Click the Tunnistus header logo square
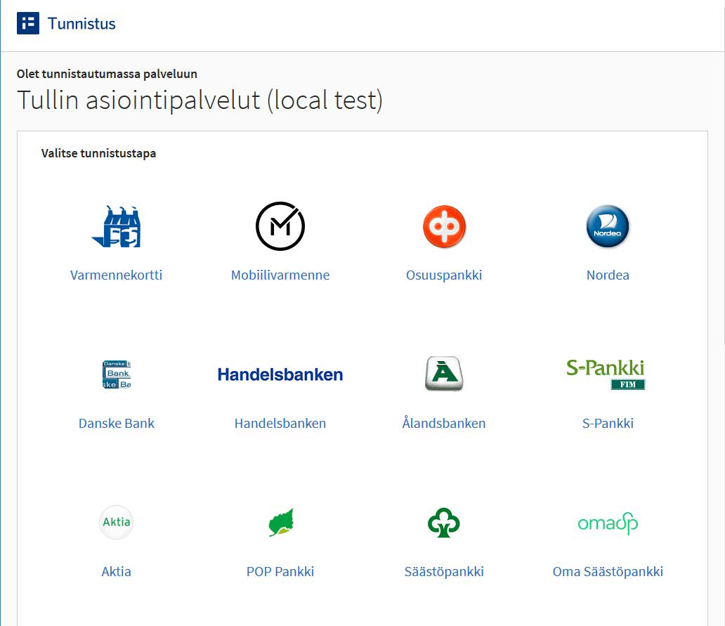725x626 pixels. [28, 23]
